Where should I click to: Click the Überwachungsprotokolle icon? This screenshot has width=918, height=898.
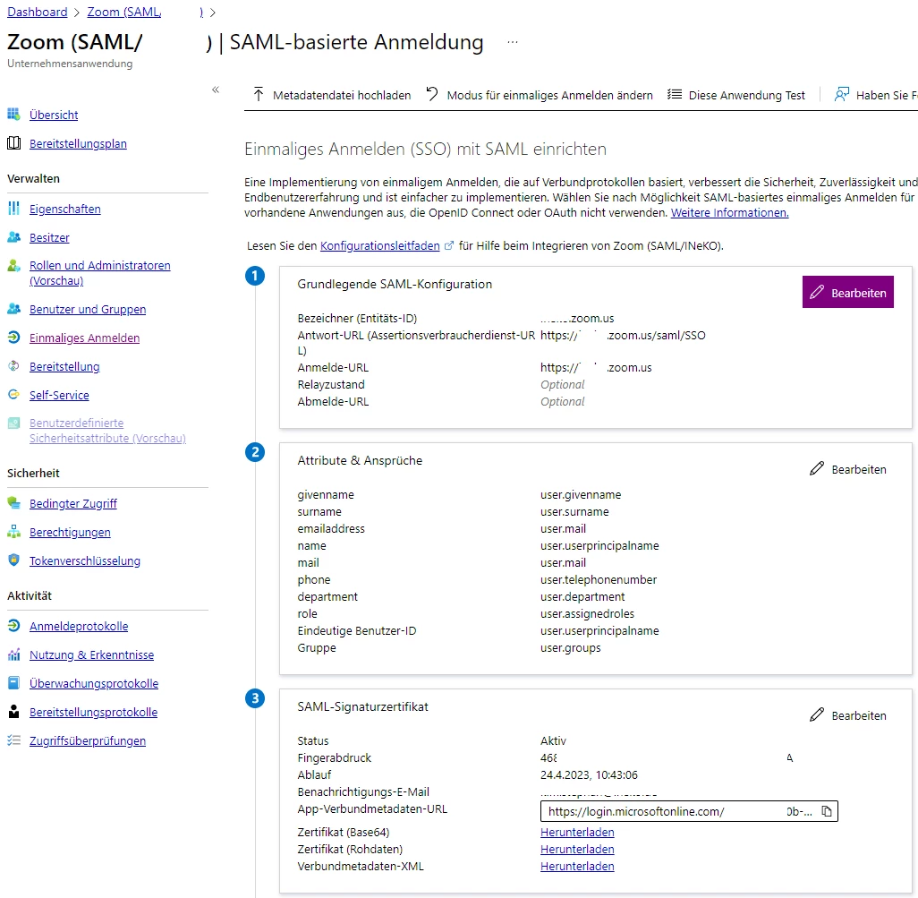pyautogui.click(x=13, y=683)
